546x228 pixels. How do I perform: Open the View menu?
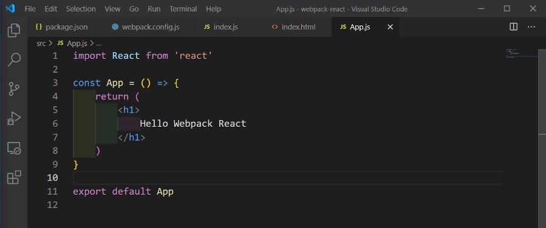tap(112, 8)
